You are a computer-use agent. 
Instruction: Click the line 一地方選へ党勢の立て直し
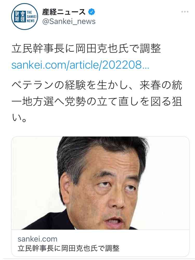[97, 101]
